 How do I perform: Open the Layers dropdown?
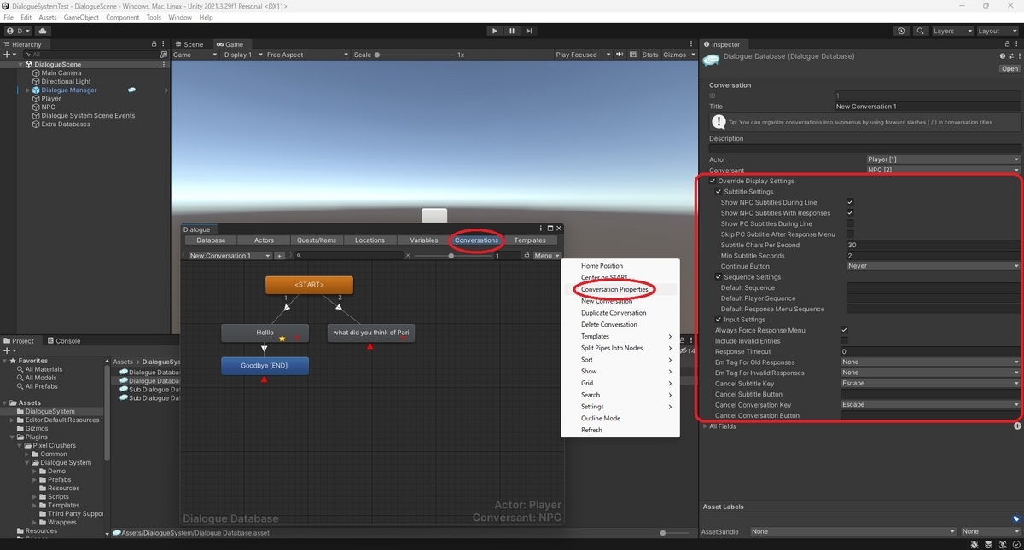coord(952,31)
